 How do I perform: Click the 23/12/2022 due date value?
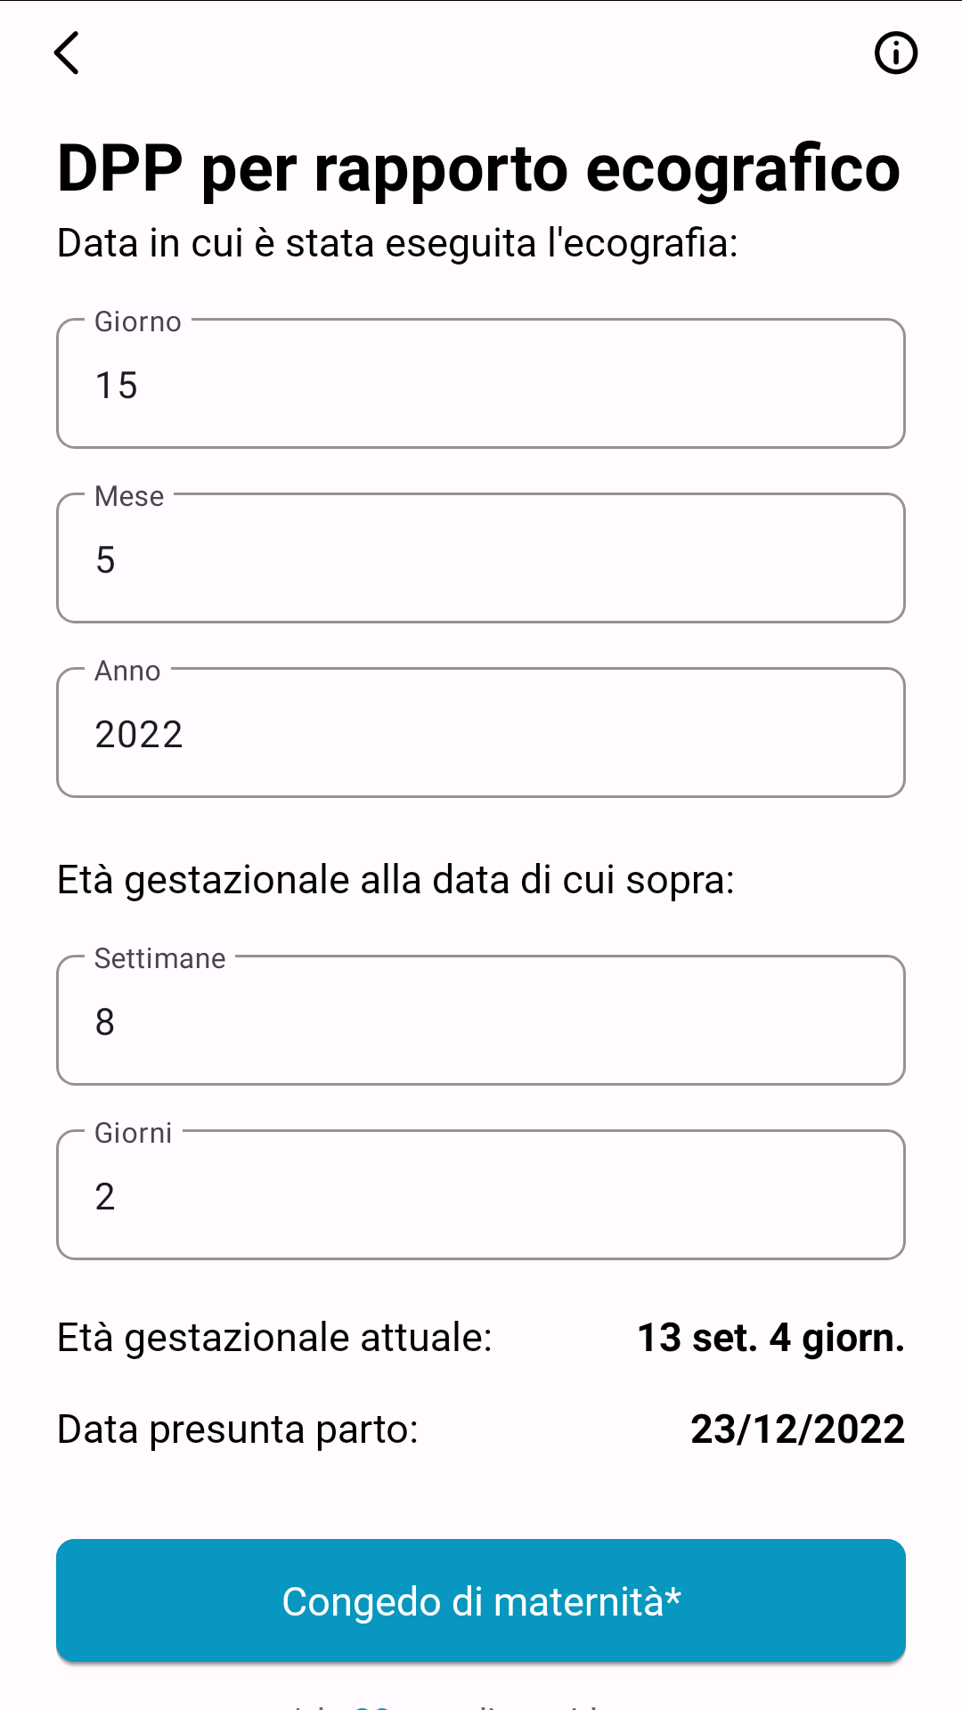click(797, 1429)
